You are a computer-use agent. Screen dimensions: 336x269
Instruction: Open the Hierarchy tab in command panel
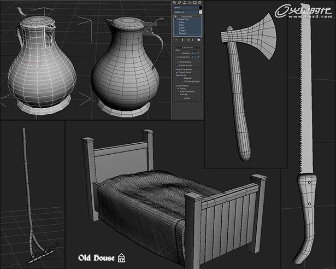click(x=185, y=3)
